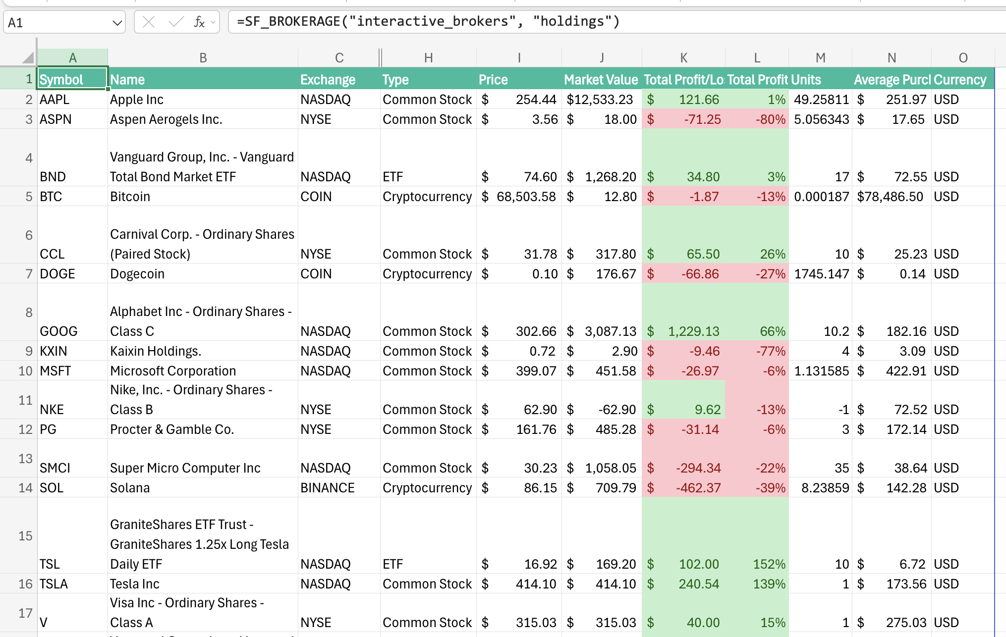
Task: Click the -462.37 loss cell
Action: coord(684,488)
